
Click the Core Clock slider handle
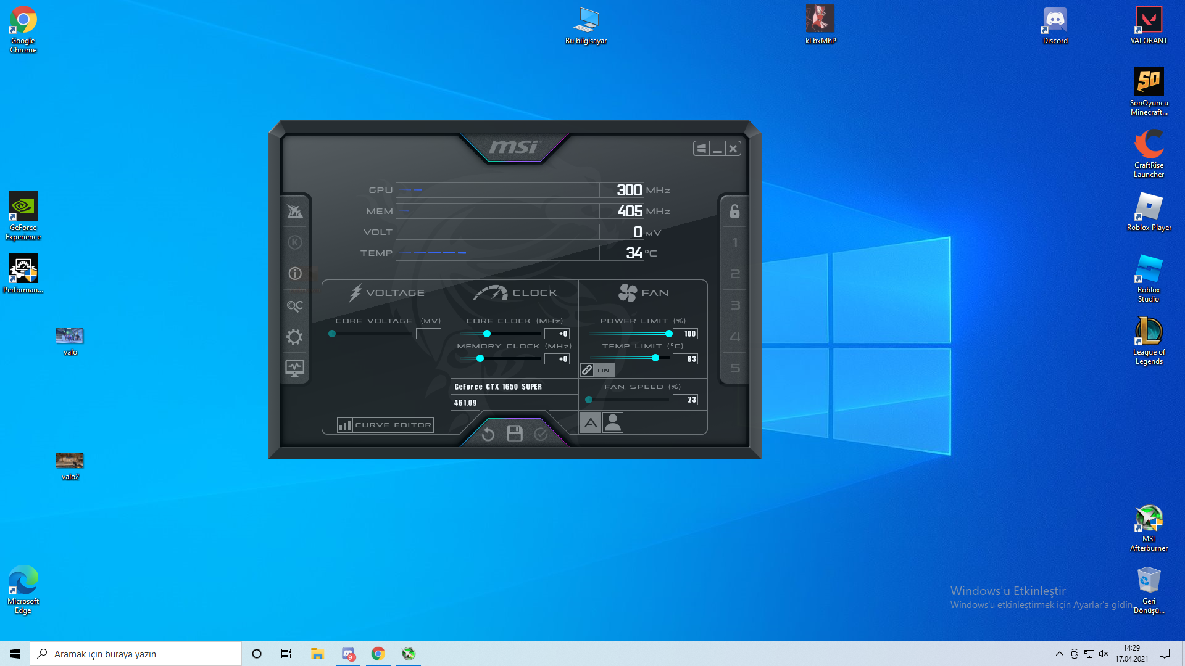(487, 334)
